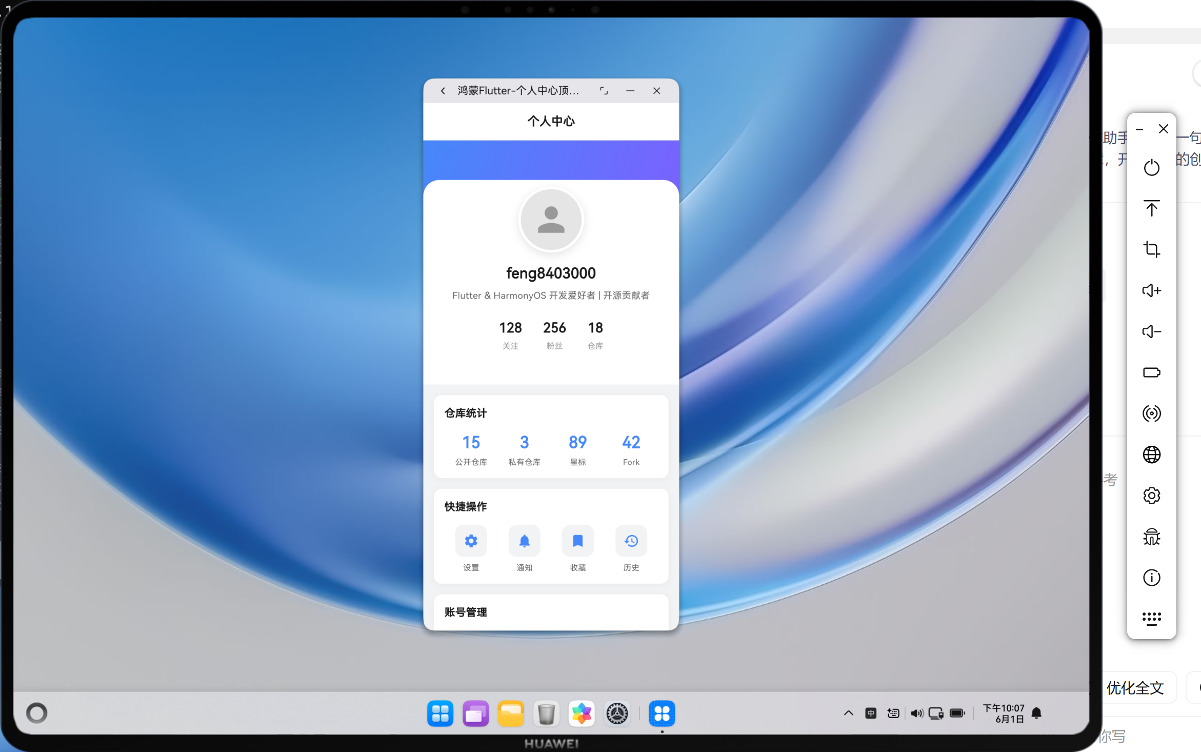Increase volume in emulator toolbar
This screenshot has width=1201, height=752.
pyautogui.click(x=1151, y=290)
